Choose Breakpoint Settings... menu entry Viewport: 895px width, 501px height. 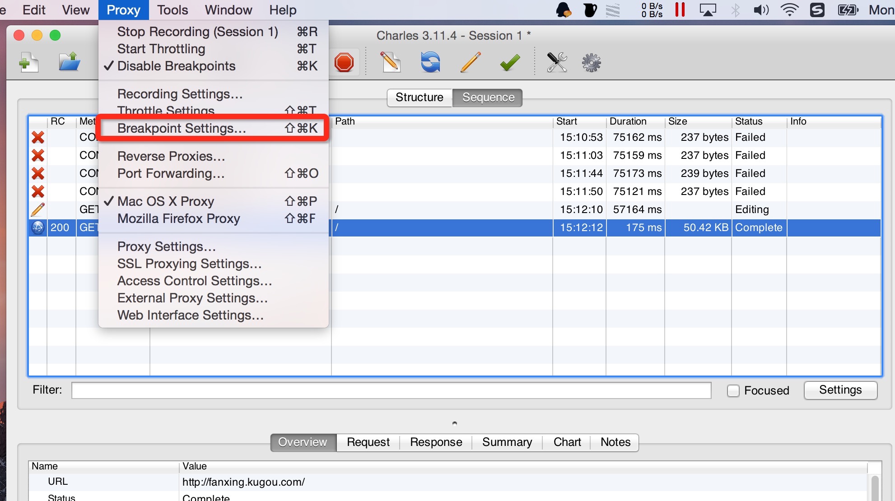tap(182, 128)
